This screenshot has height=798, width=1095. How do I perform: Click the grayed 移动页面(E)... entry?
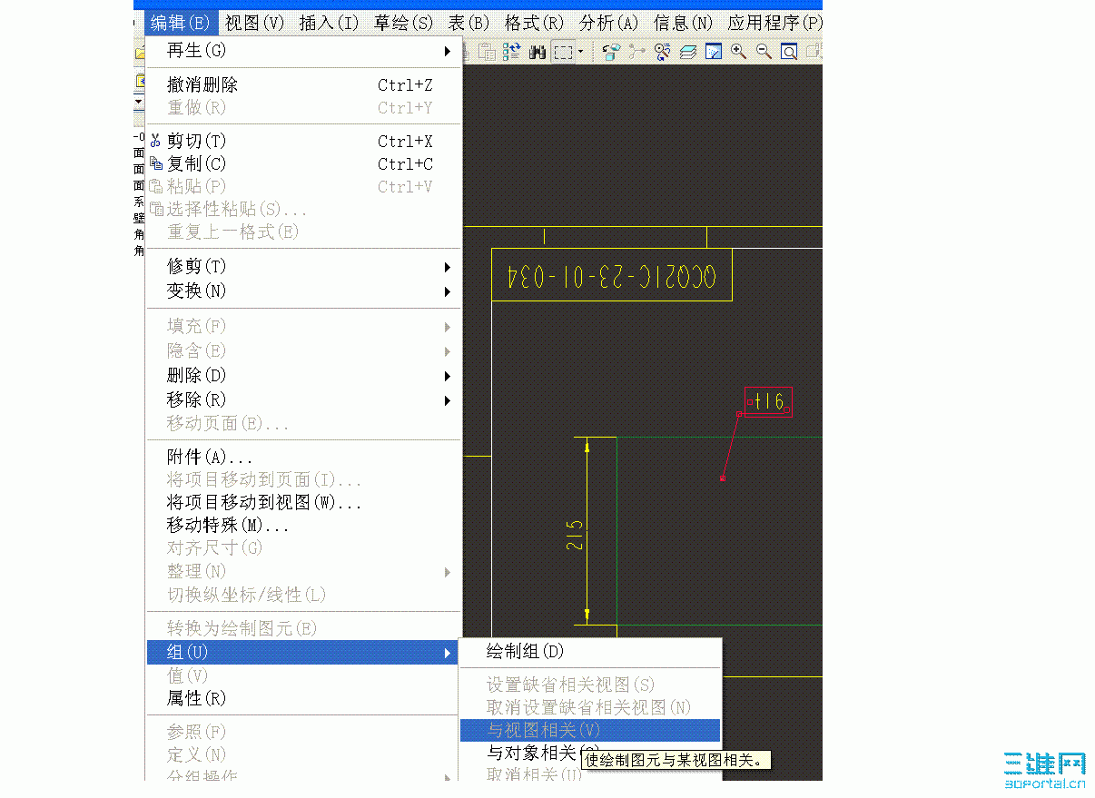303,423
